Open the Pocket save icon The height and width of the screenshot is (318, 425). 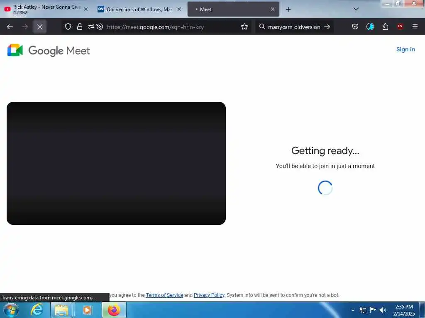tap(355, 26)
